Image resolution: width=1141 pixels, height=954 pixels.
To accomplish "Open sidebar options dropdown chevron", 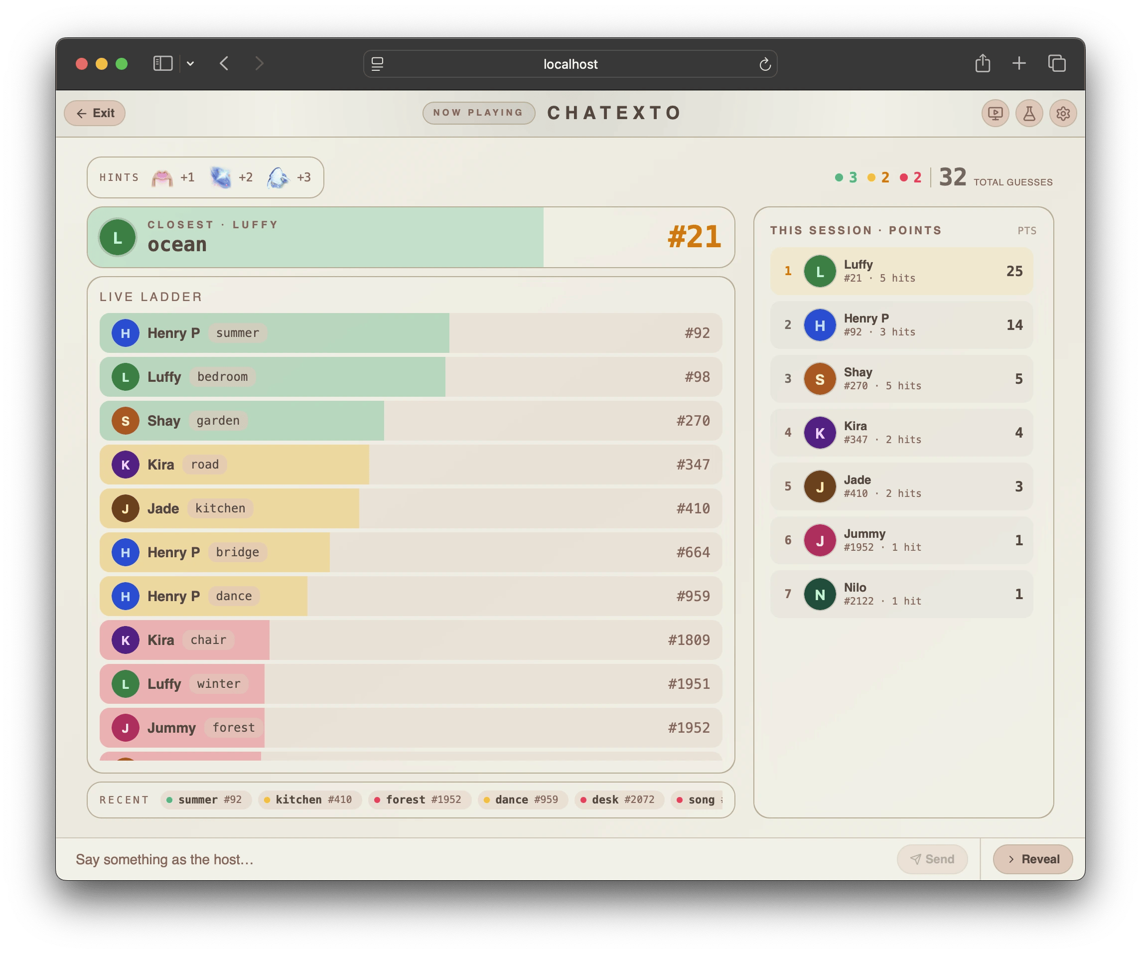I will coord(190,64).
